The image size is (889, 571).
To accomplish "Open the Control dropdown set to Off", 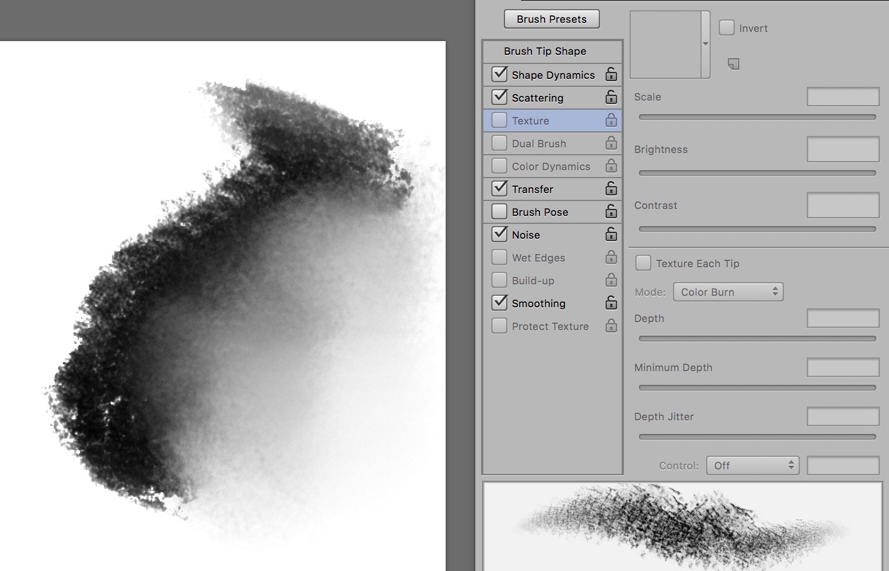I will click(752, 465).
